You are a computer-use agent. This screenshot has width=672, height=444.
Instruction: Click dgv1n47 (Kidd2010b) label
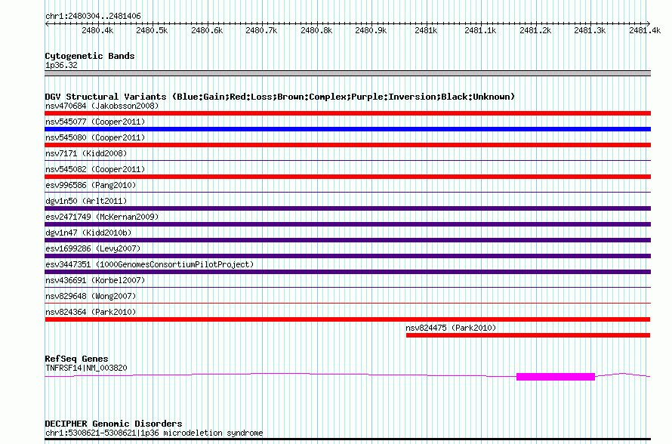pyautogui.click(x=88, y=233)
